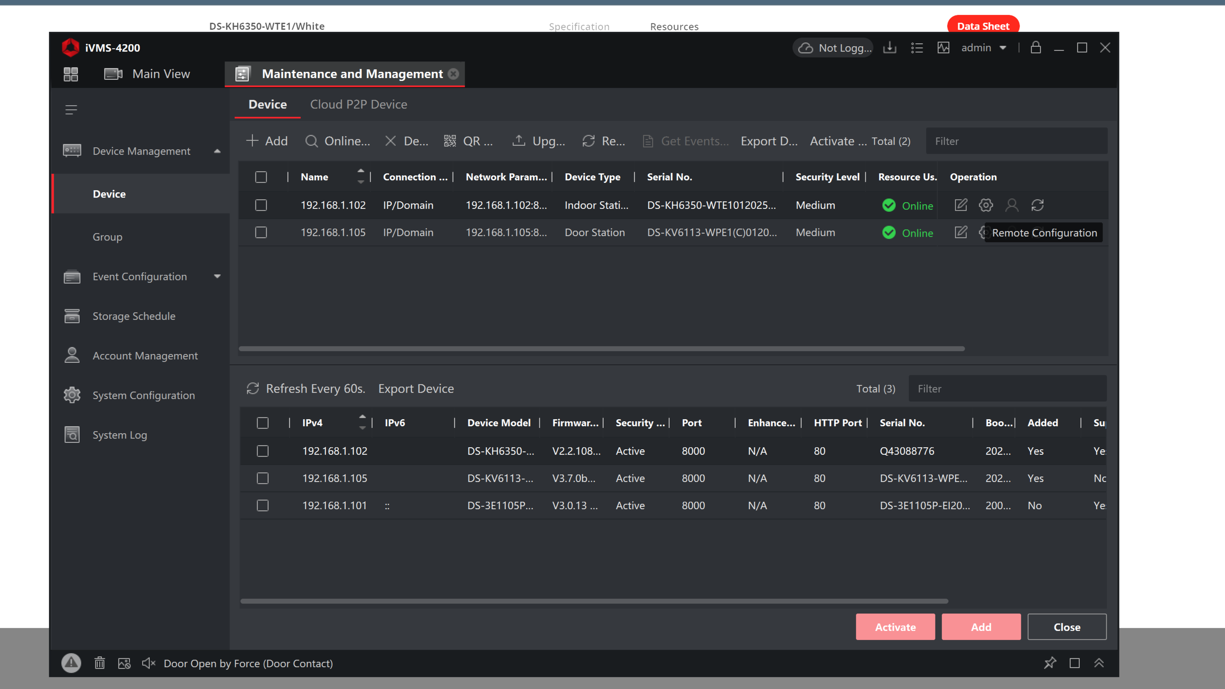Select the Device tab
Viewport: 1225px width, 689px height.
268,105
